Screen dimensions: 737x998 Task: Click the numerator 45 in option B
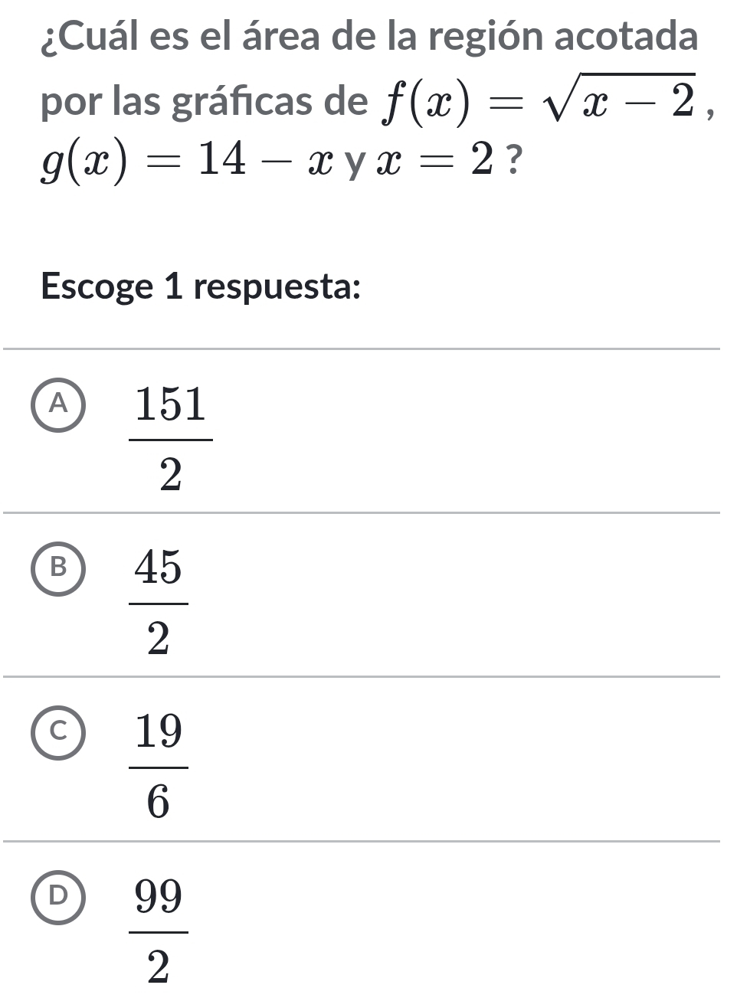point(159,569)
